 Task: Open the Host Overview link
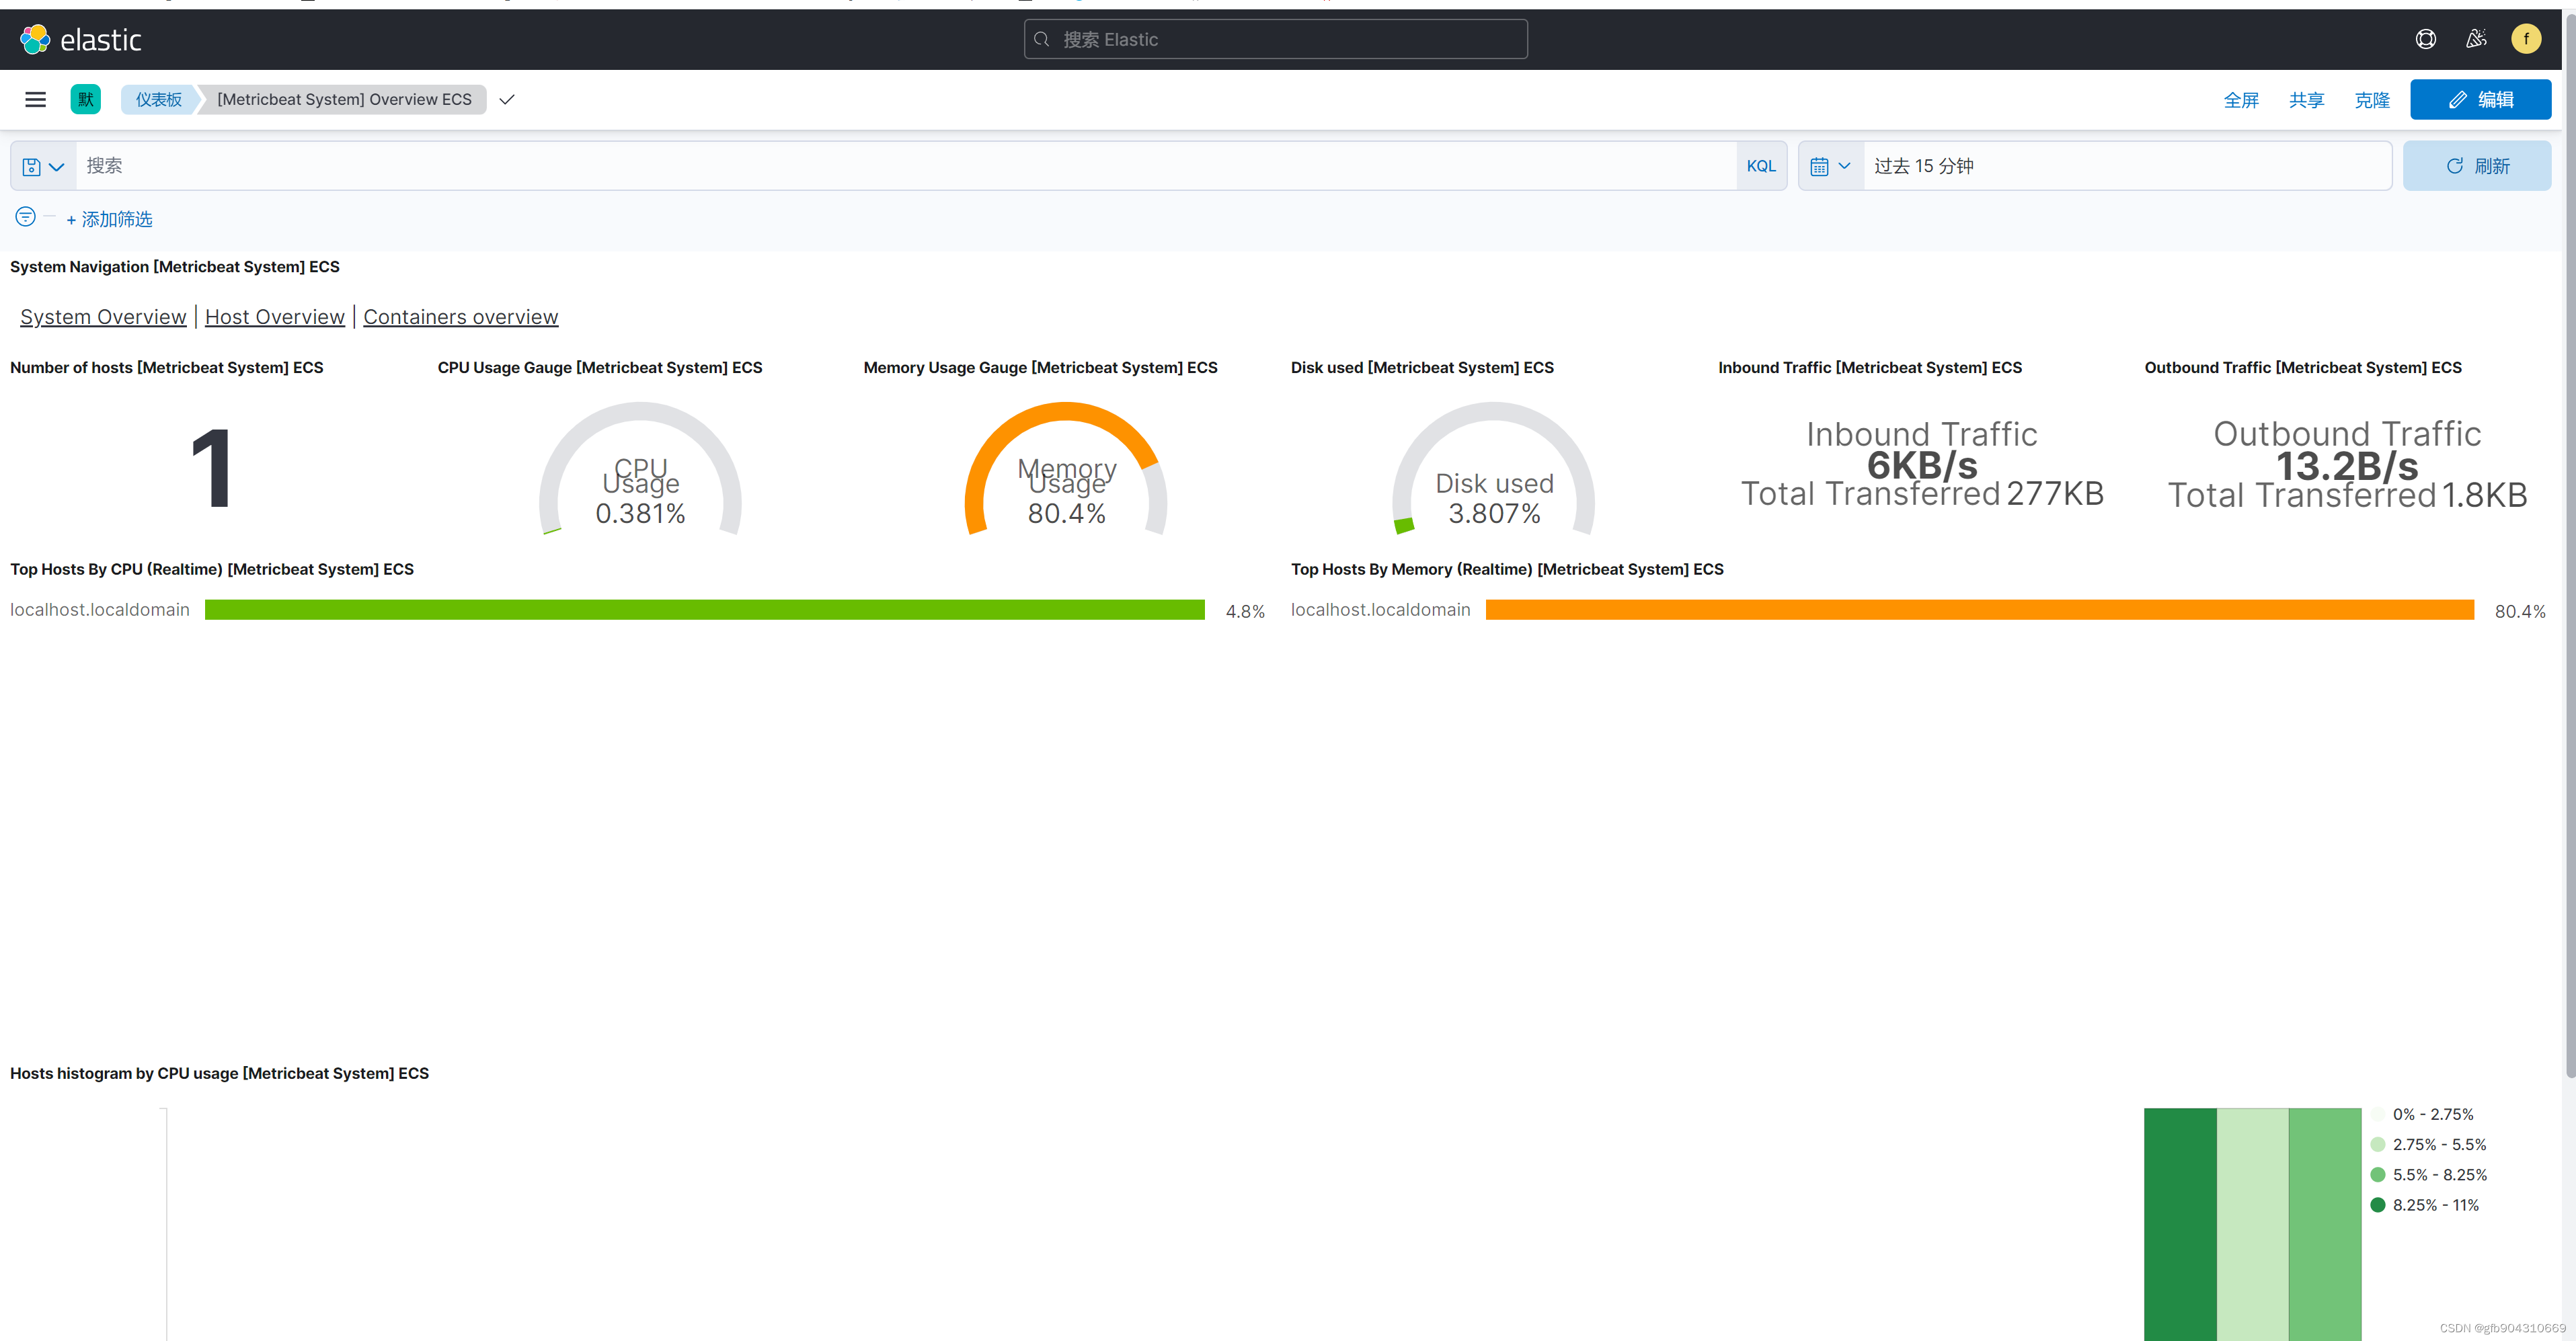[x=274, y=317]
